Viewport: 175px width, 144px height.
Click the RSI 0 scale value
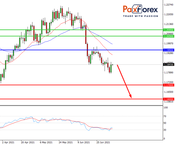(x=164, y=139)
